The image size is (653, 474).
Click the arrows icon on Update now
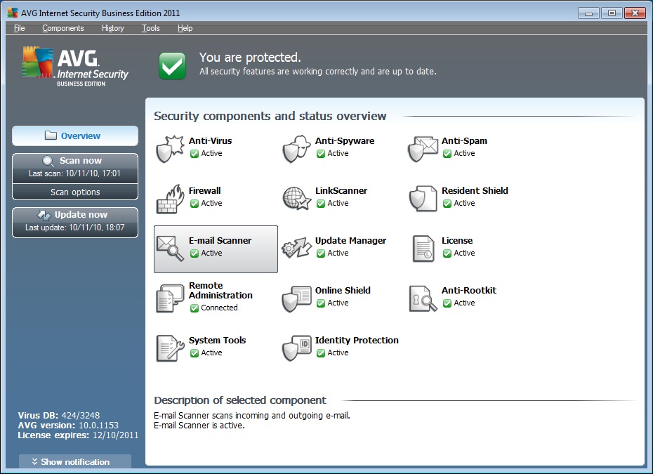(44, 216)
